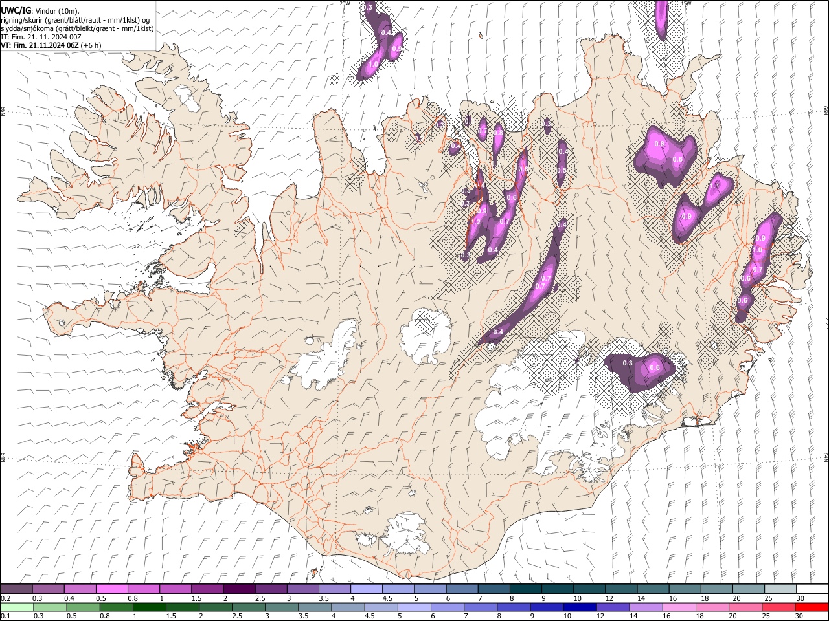829x621 pixels.
Task: Click the 'slydda/snjókoma (grátt/bleikt/grænt' description line
Action: [77, 28]
